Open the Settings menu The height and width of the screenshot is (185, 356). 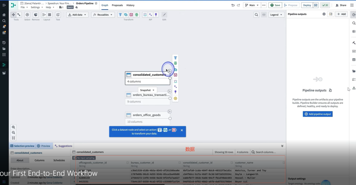[x=37, y=7]
